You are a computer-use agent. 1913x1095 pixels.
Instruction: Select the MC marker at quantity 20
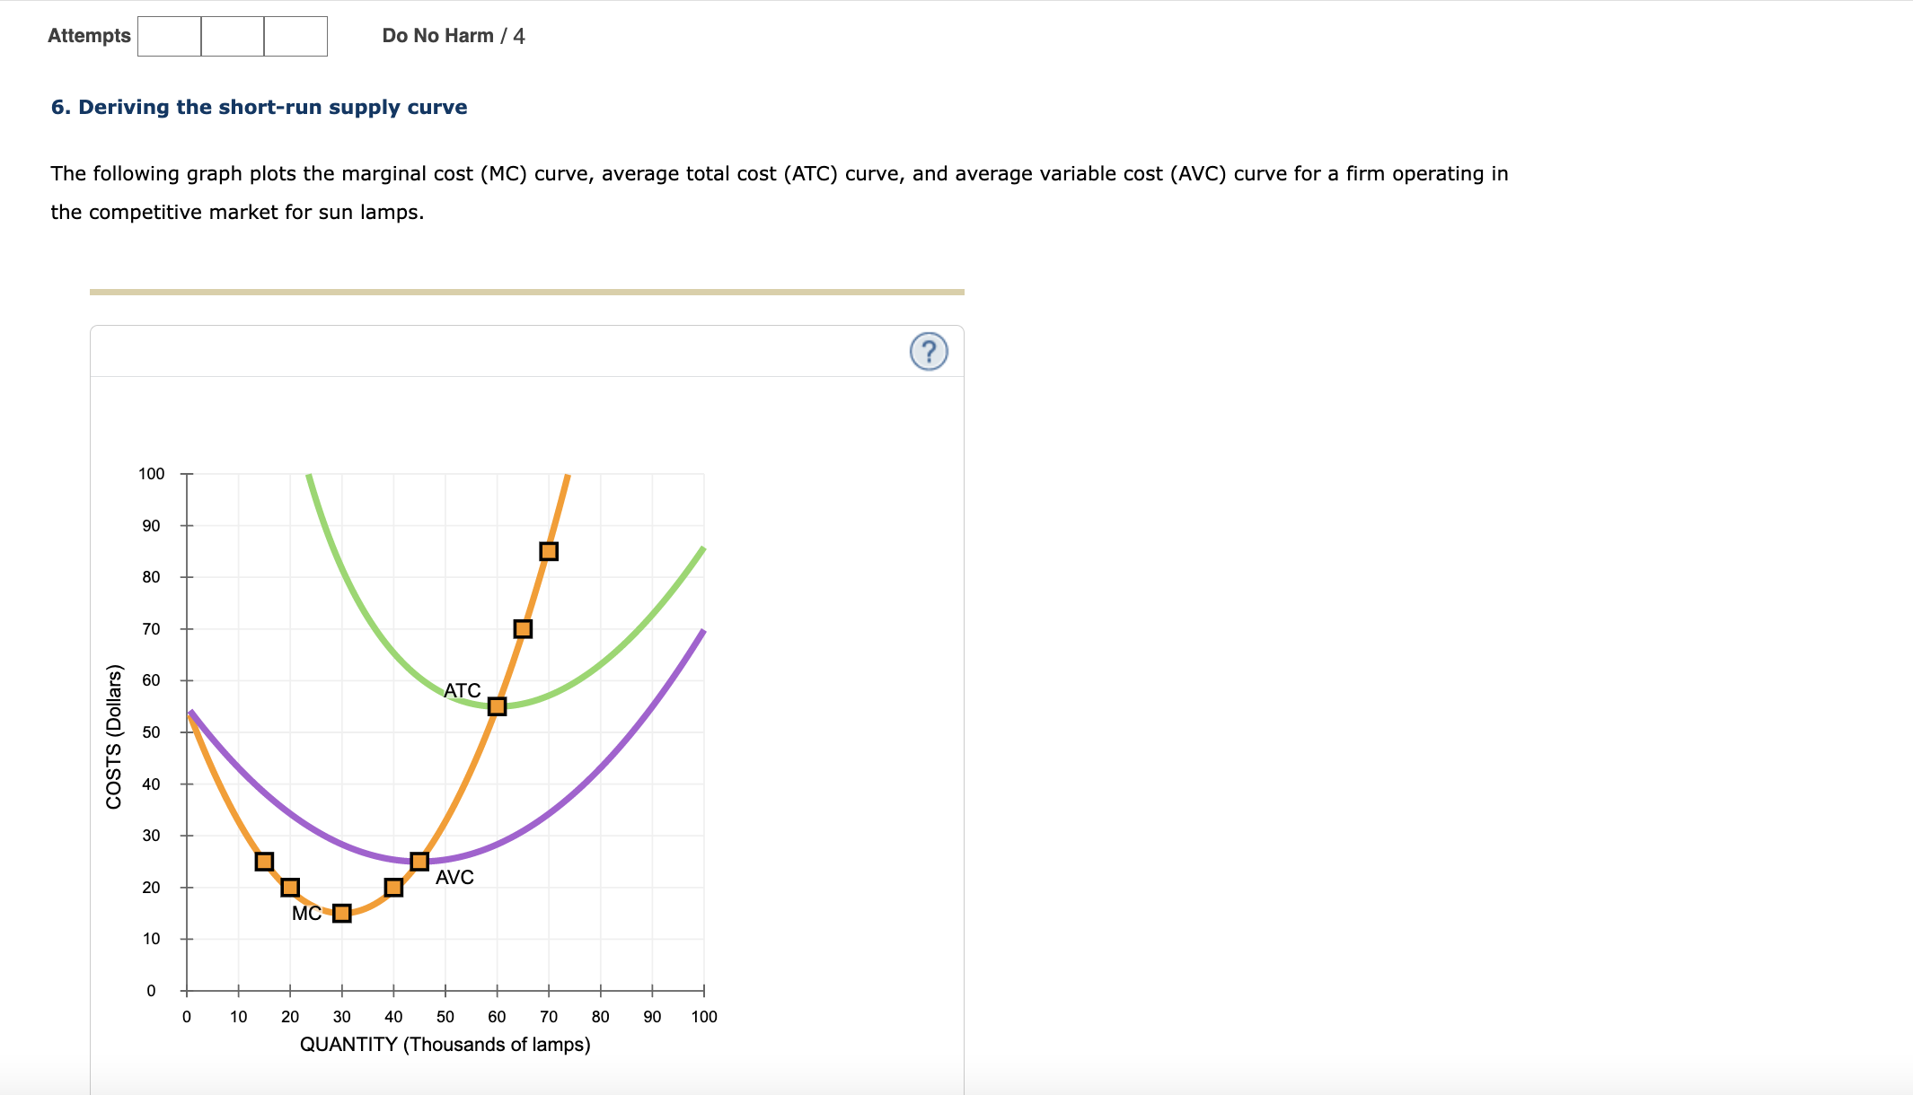pyautogui.click(x=289, y=888)
